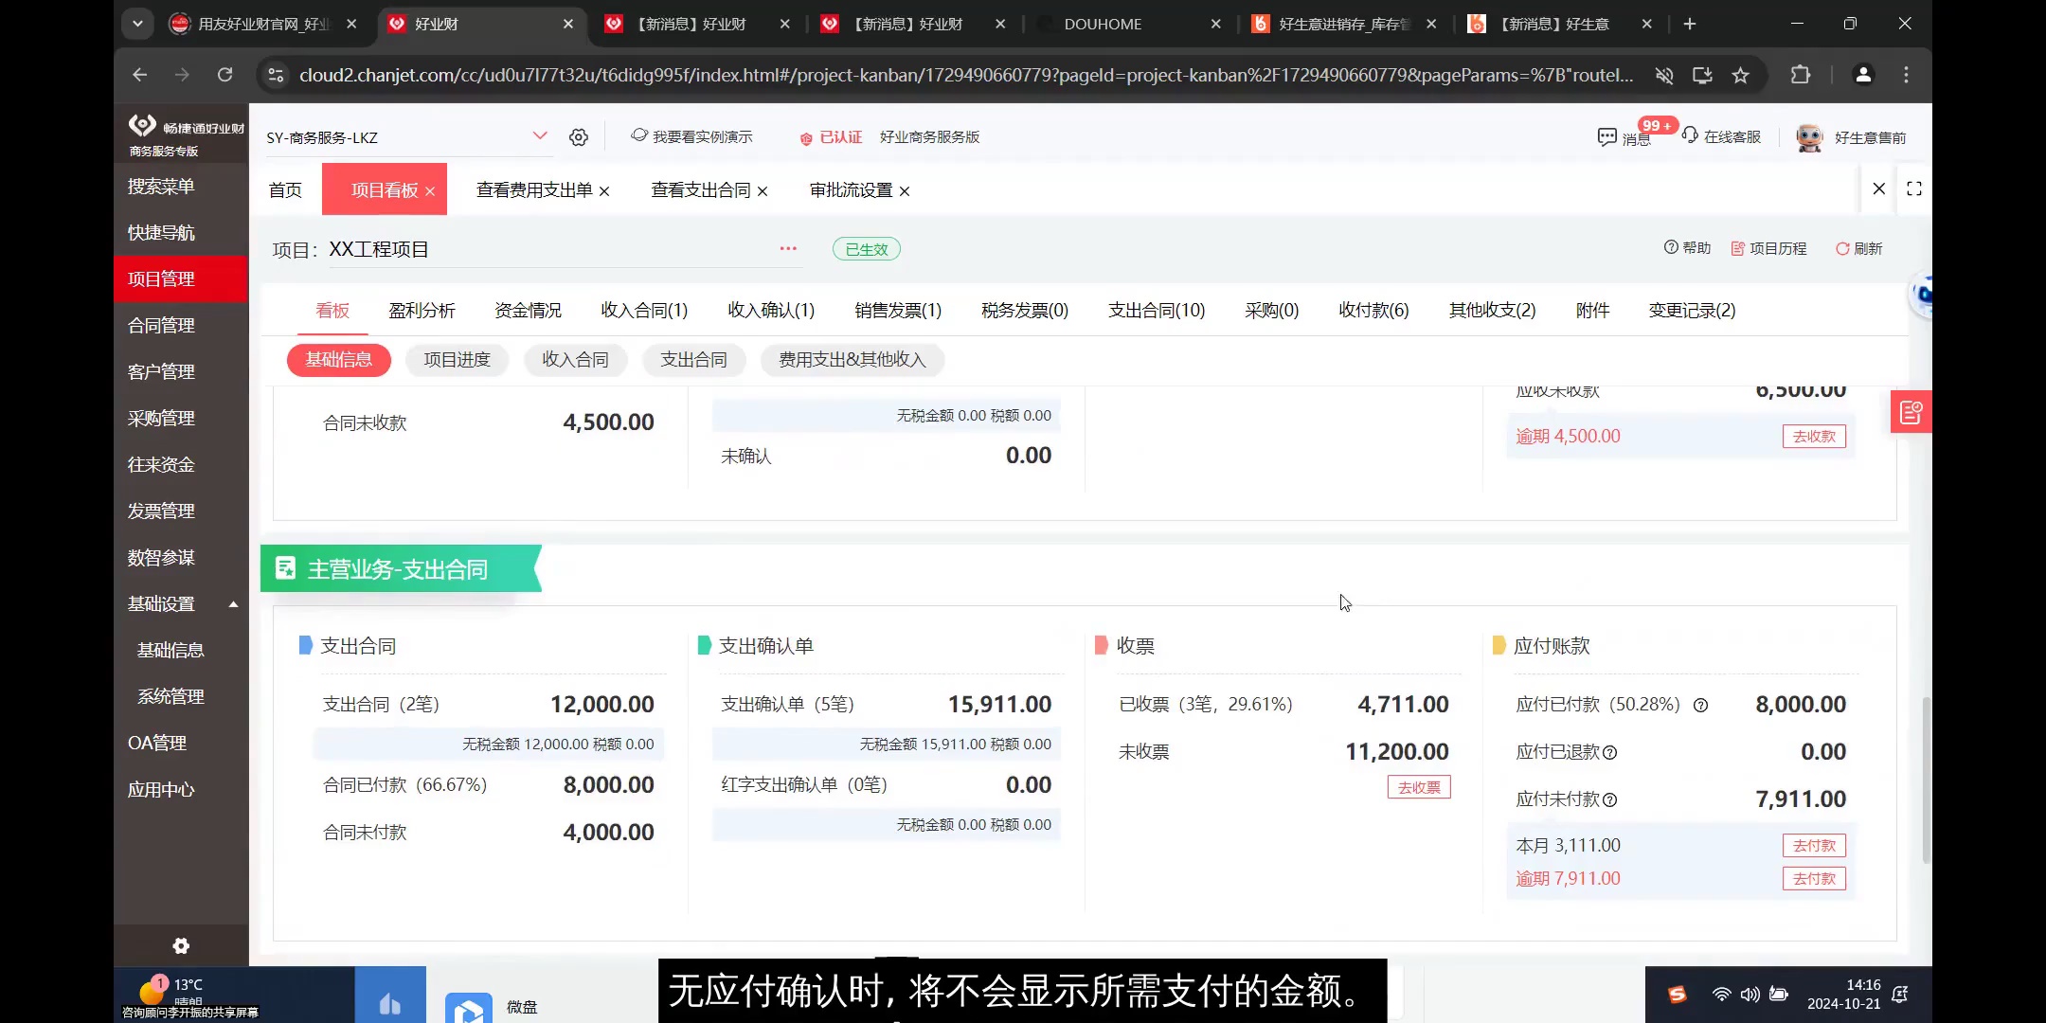This screenshot has height=1023, width=2046.
Task: Click 去付款 for the overdue 7,911.00
Action: [1812, 878]
